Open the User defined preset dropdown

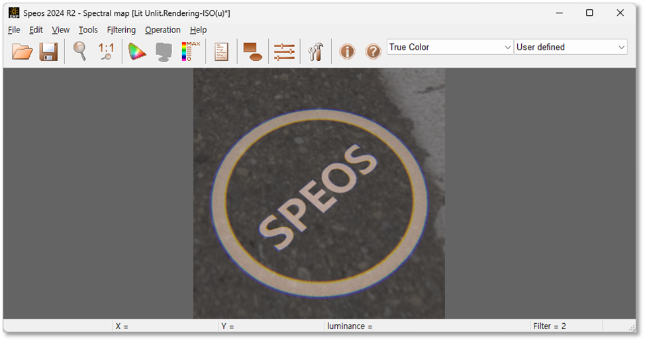[571, 47]
